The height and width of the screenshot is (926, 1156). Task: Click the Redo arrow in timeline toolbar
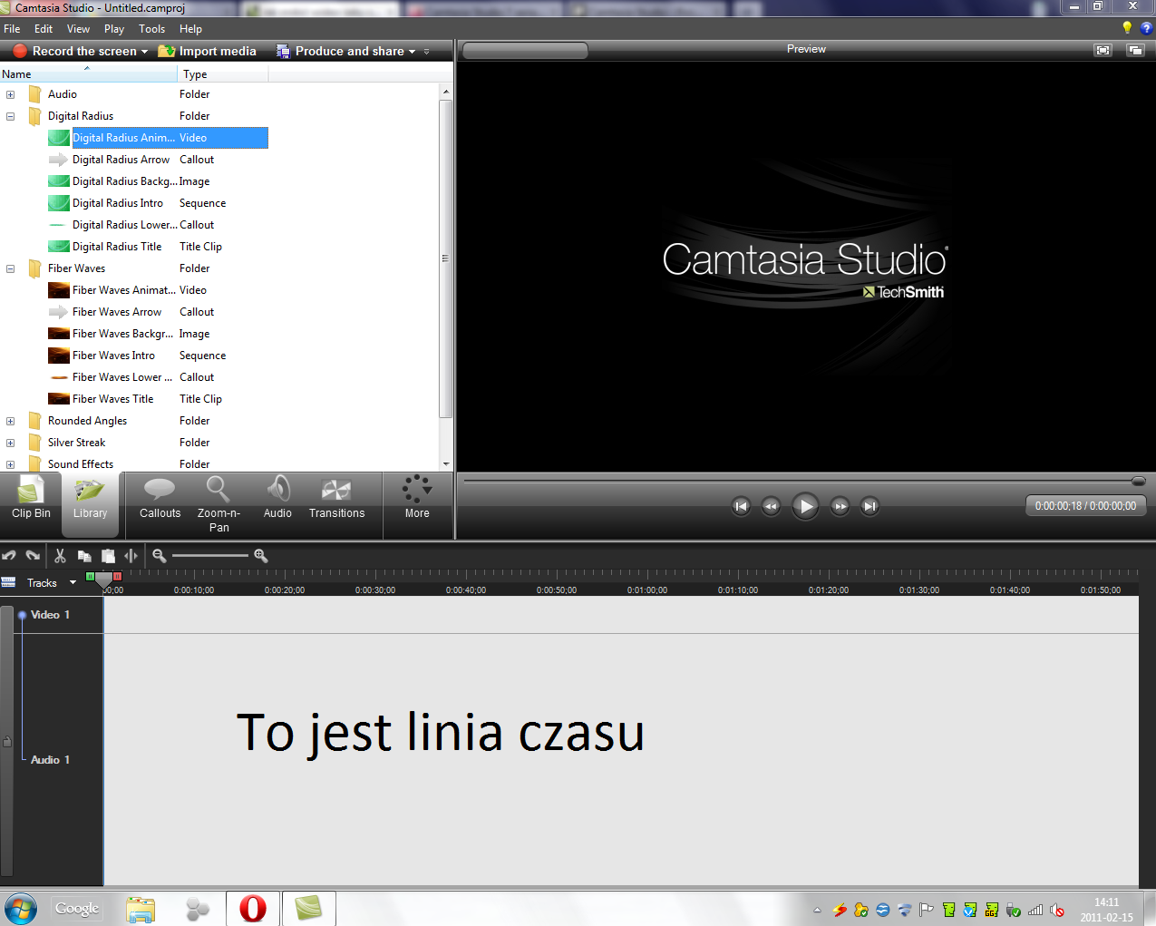click(34, 556)
